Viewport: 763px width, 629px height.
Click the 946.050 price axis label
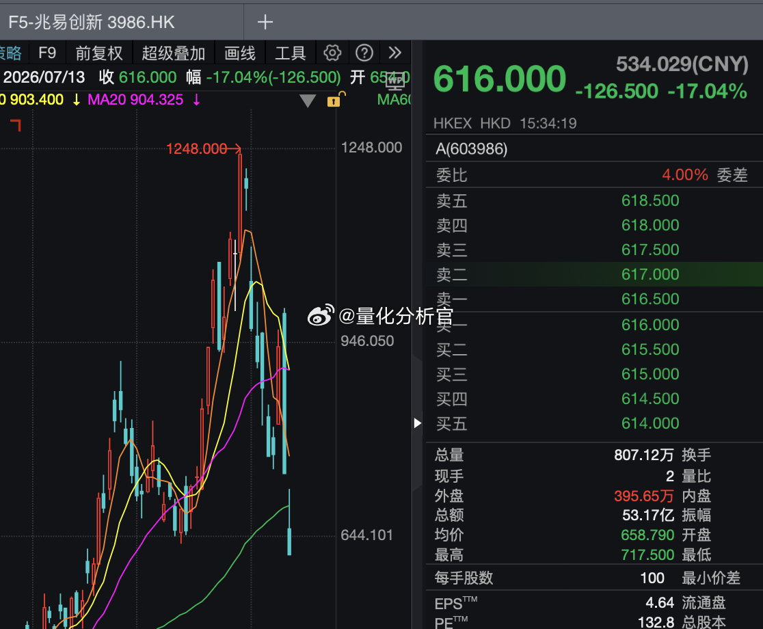tap(367, 341)
